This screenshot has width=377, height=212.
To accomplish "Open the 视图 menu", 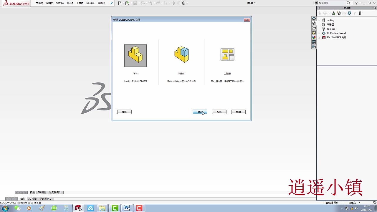I will [60, 3].
